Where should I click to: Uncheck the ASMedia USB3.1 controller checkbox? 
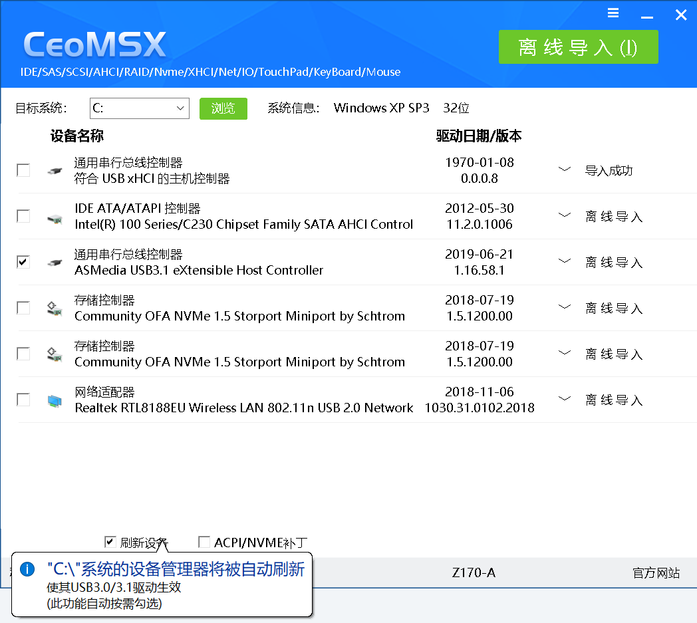23,262
